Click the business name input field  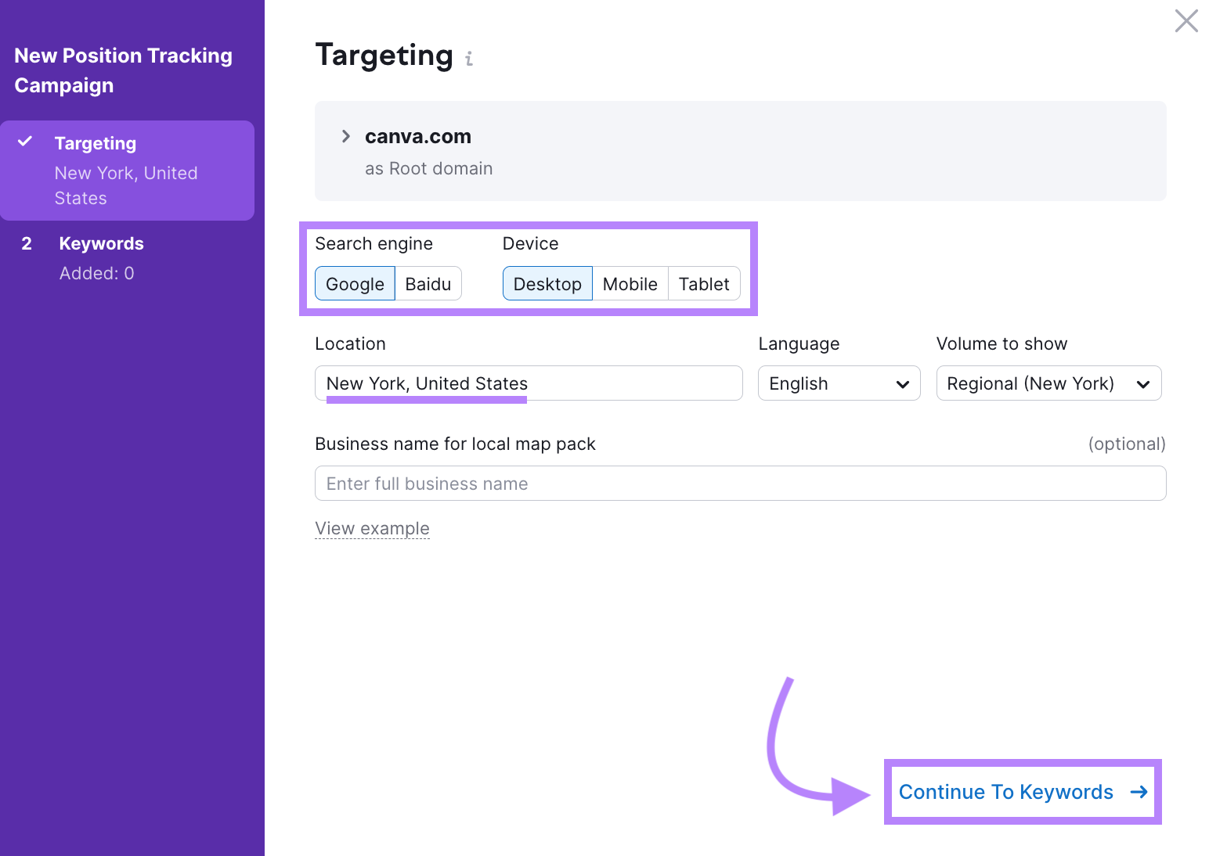click(739, 483)
